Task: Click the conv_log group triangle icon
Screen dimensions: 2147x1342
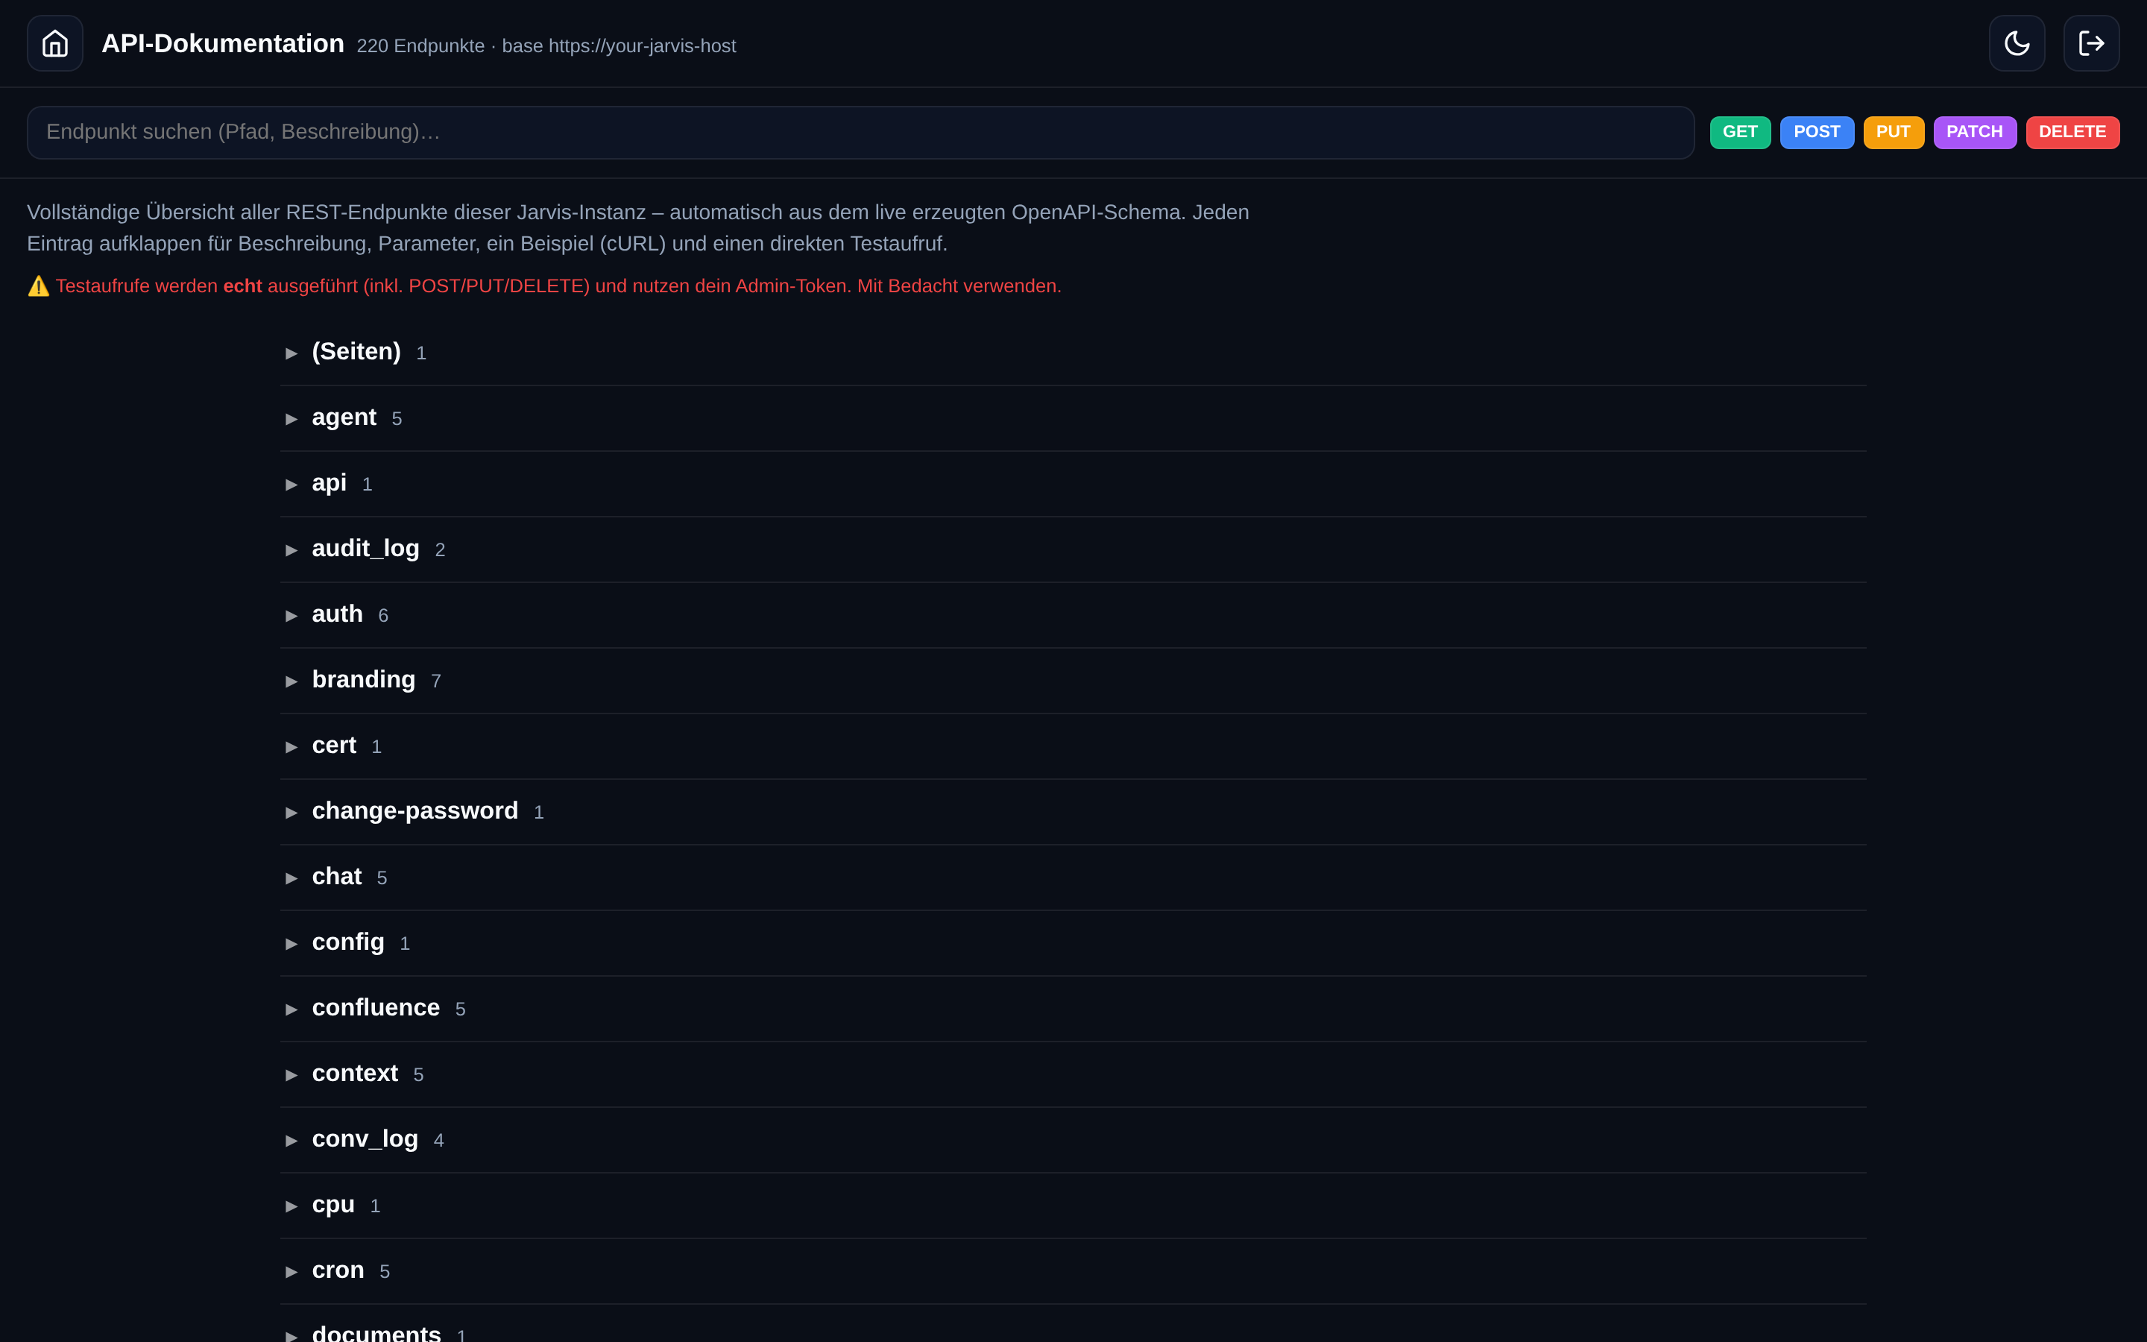Action: point(291,1141)
